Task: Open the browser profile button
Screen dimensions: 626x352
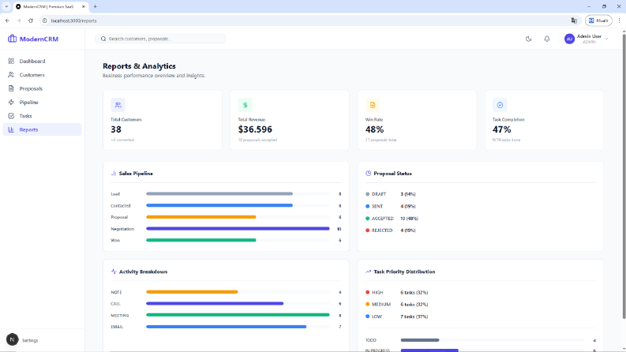Action: click(x=598, y=21)
